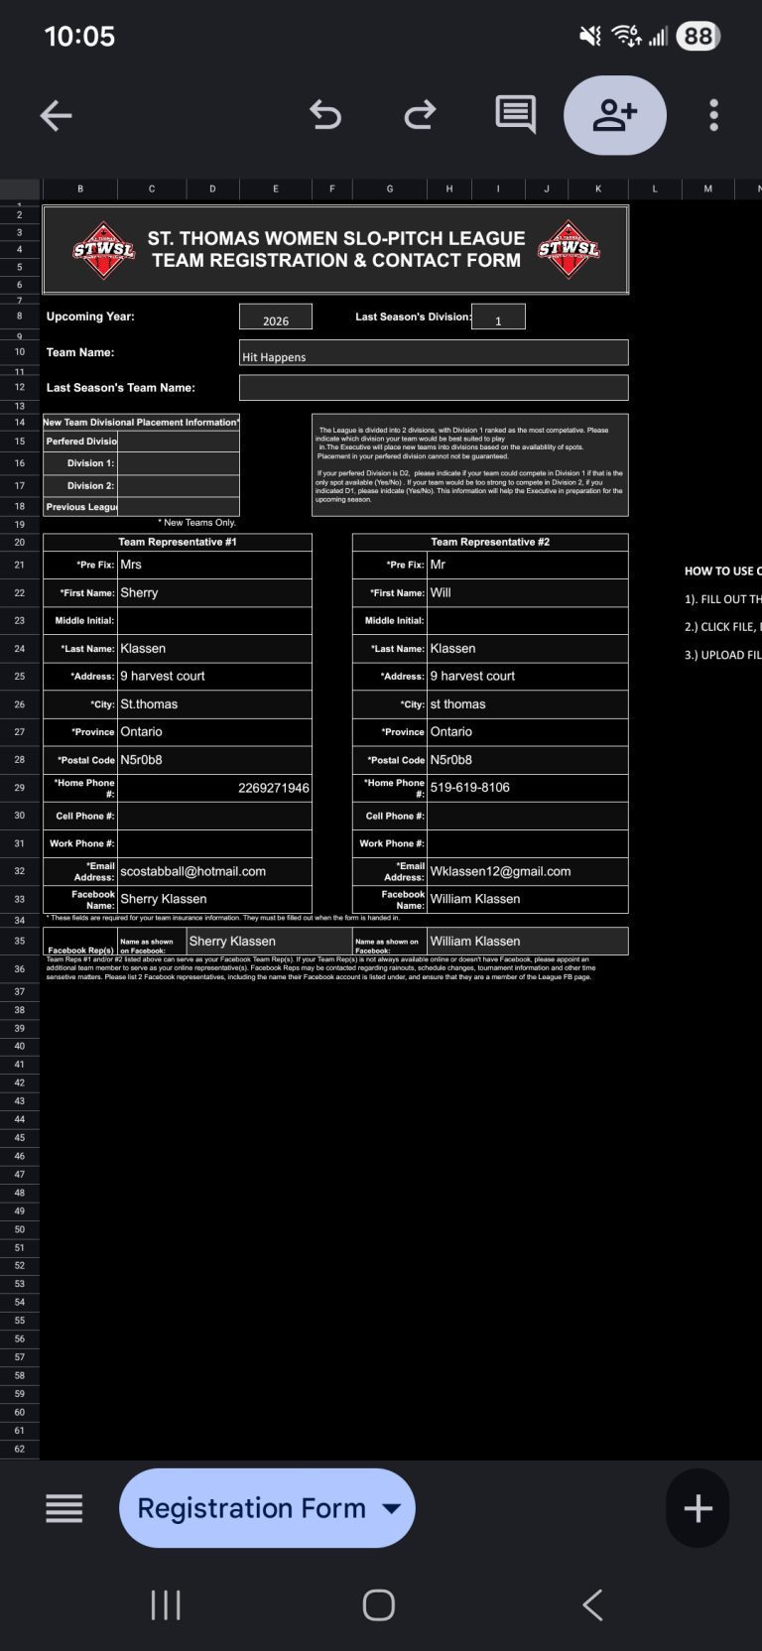Select Rep #1 Pre Fix cell 'Mrs'
Image resolution: width=762 pixels, height=1651 pixels.
point(214,565)
